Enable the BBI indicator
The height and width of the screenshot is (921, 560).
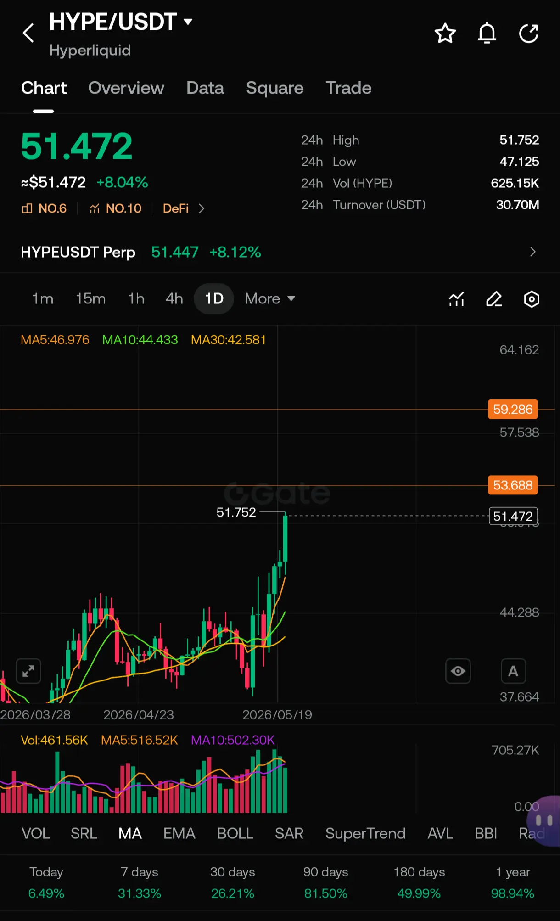486,833
